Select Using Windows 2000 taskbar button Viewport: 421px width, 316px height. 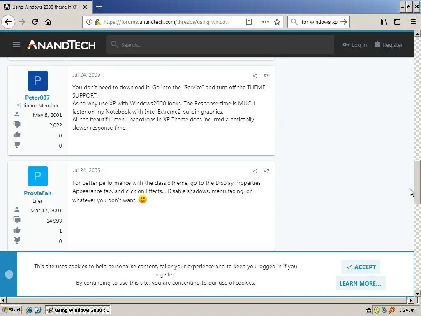[x=78, y=310]
